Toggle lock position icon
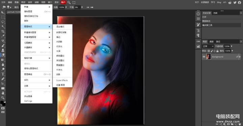The width and height of the screenshot is (243, 126). 215,51
